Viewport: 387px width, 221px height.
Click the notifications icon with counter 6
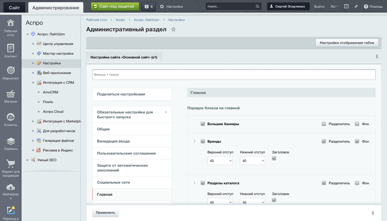149,6
